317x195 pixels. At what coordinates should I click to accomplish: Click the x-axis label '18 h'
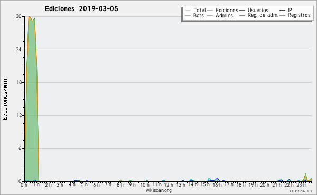tap(240, 185)
